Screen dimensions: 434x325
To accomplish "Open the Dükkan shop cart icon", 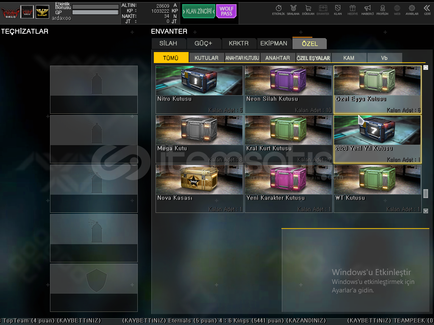I will click(x=308, y=10).
